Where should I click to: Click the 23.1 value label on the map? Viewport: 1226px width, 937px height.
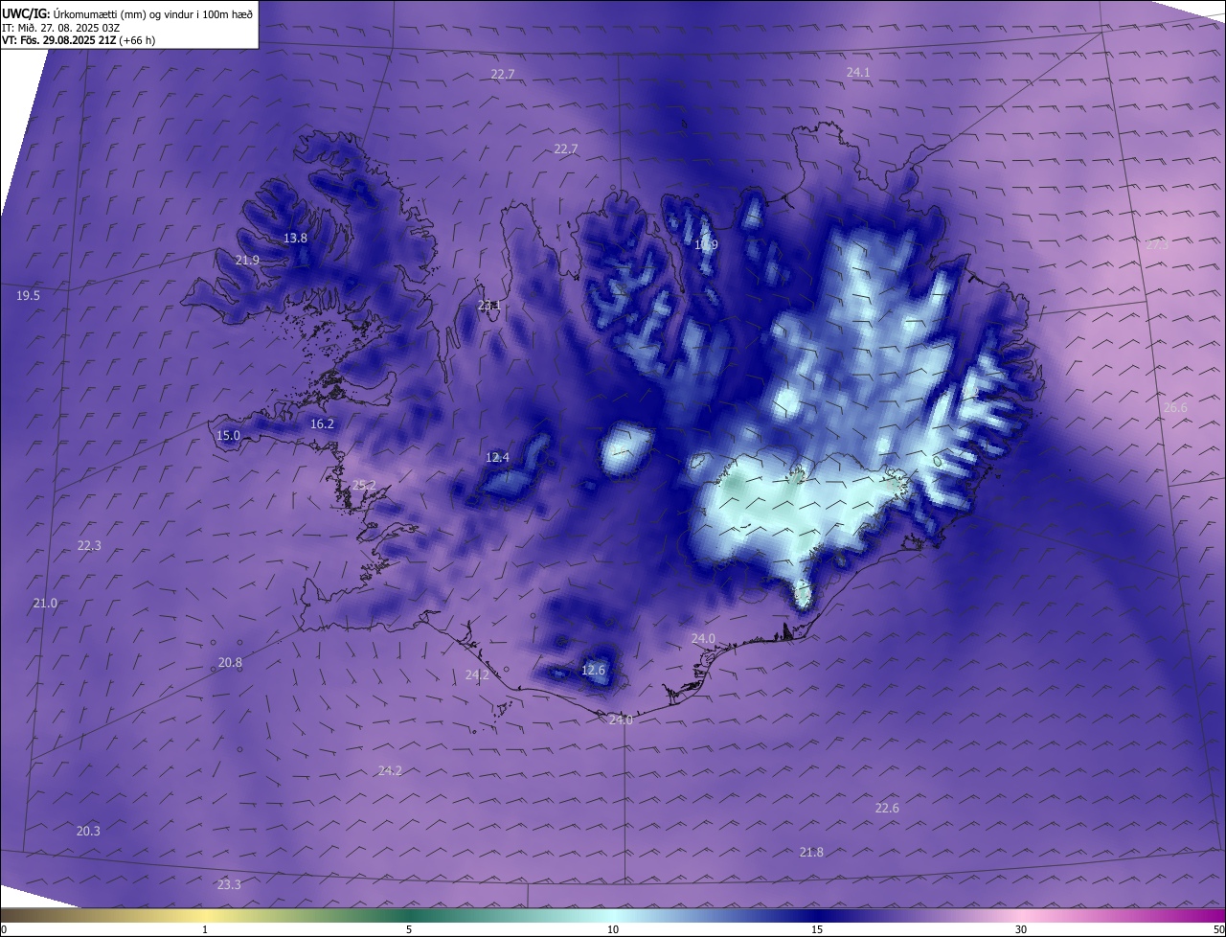489,306
